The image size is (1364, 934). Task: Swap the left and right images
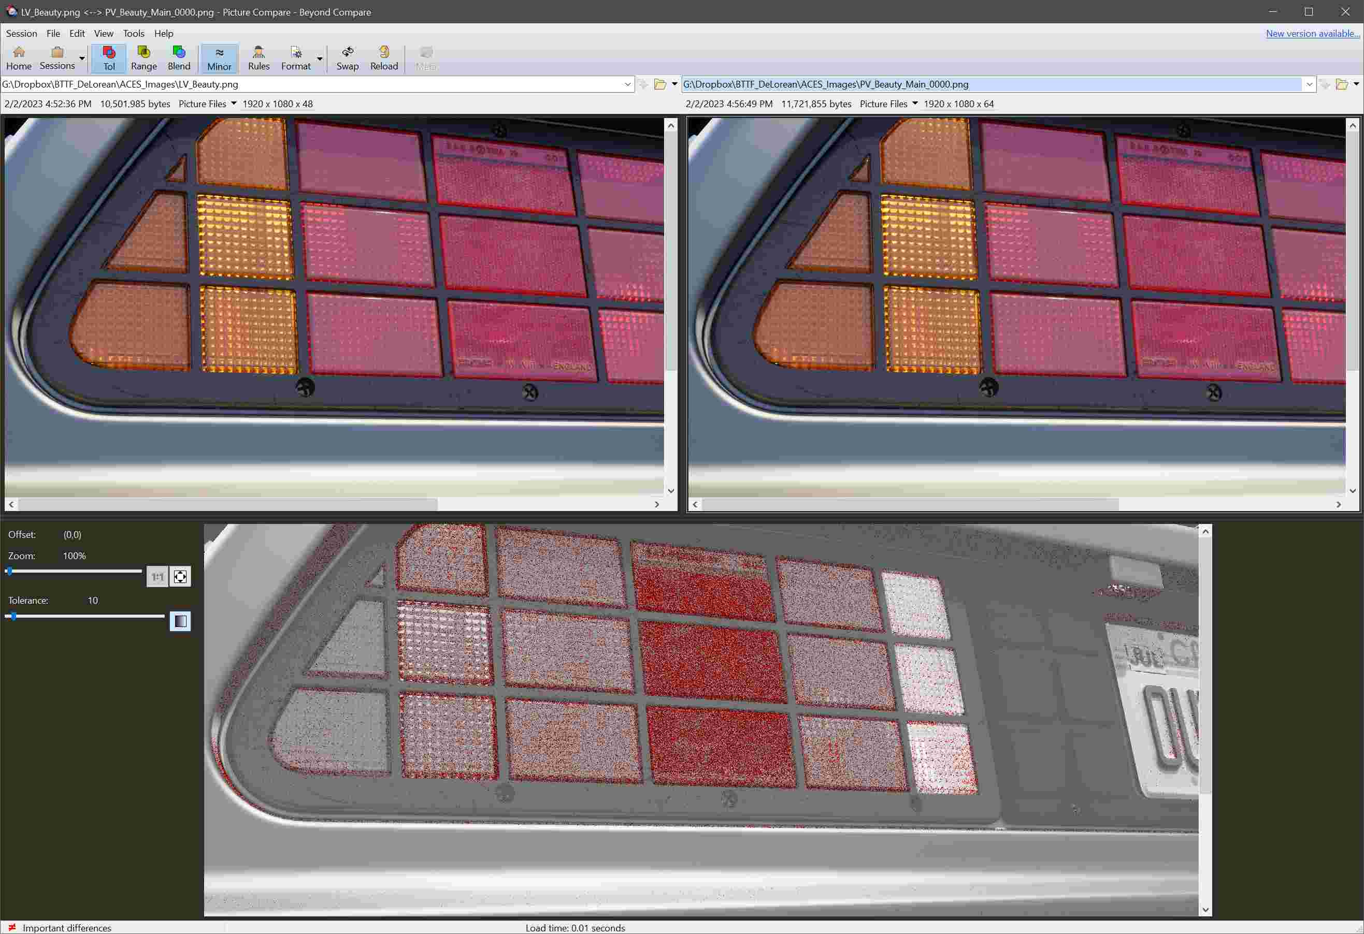point(348,57)
